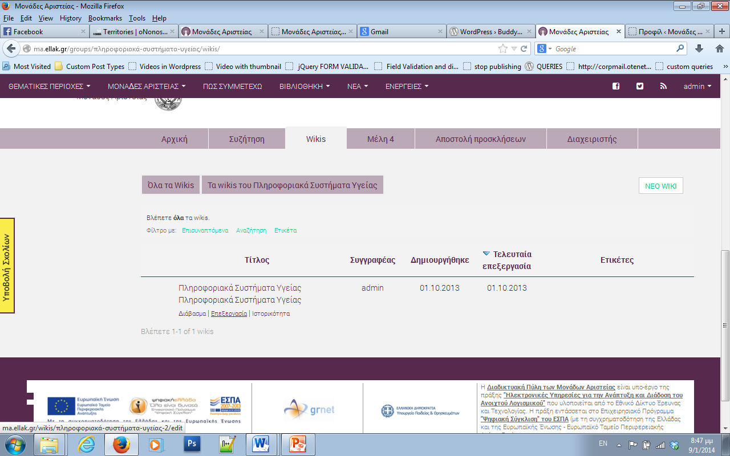The height and width of the screenshot is (456, 730).
Task: Sort by Τελευταία επεξεργασία column arrow
Action: pyautogui.click(x=486, y=254)
